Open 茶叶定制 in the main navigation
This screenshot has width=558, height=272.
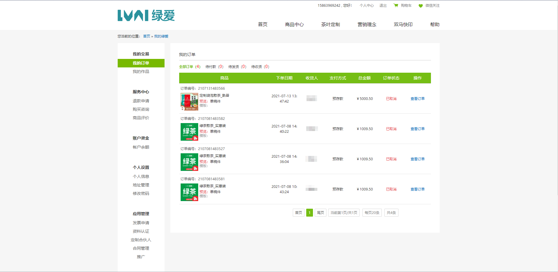click(330, 25)
